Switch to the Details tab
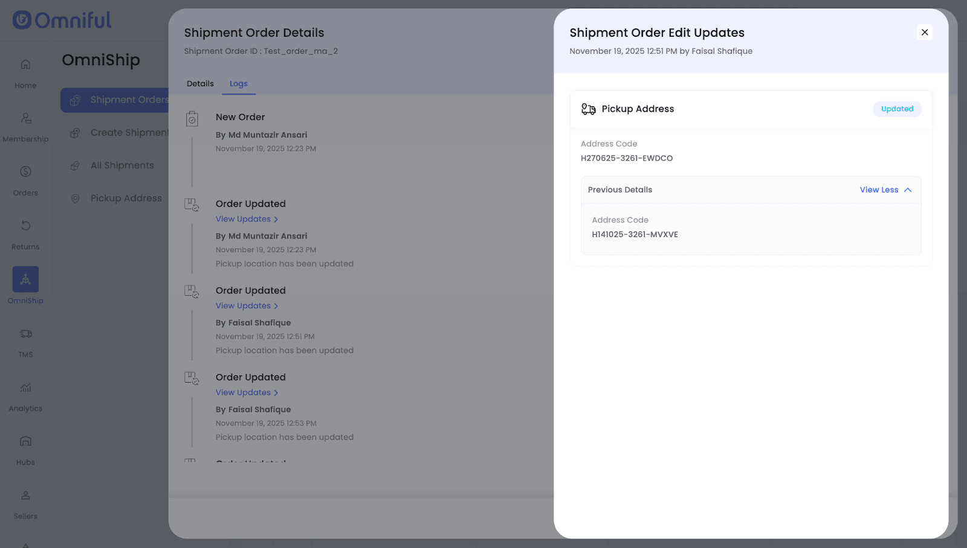 [x=200, y=84]
